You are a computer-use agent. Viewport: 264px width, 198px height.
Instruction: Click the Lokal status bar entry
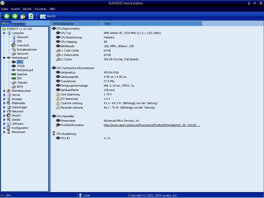84,195
